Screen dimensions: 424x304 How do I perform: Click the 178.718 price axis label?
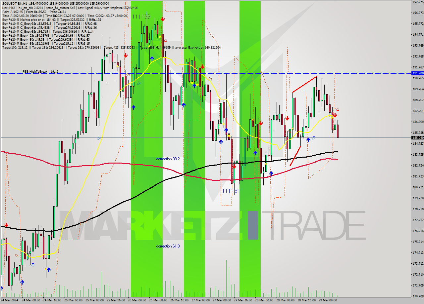click(418, 209)
